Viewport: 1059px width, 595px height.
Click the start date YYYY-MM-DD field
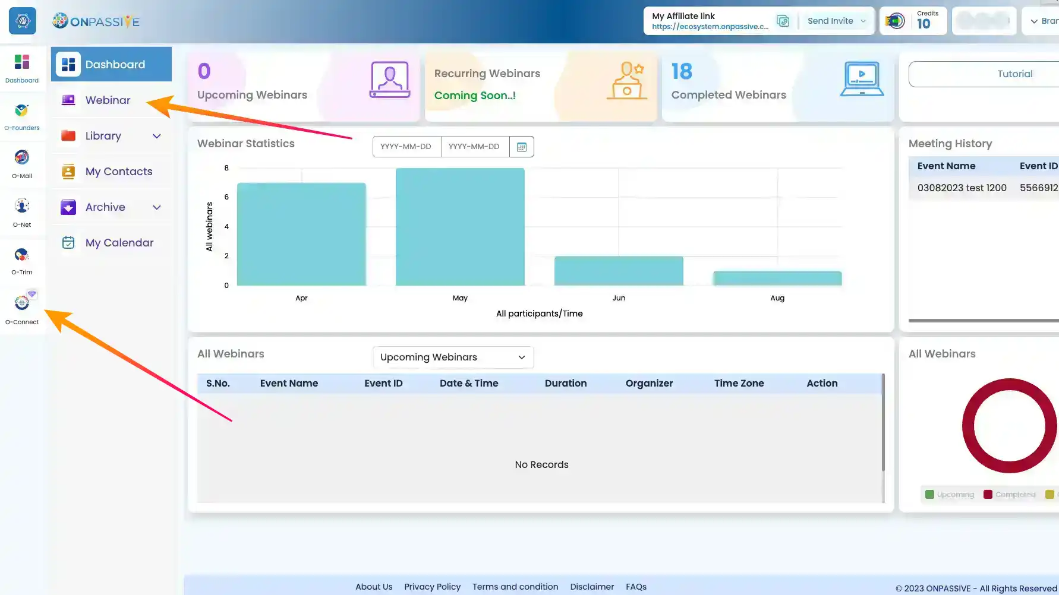click(x=406, y=147)
